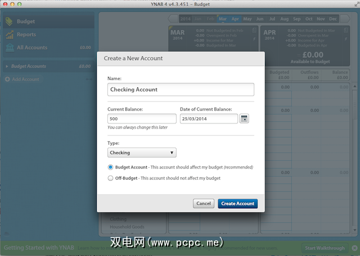360x256 pixels.
Task: Click the Reports chart icon
Action: tap(10, 35)
